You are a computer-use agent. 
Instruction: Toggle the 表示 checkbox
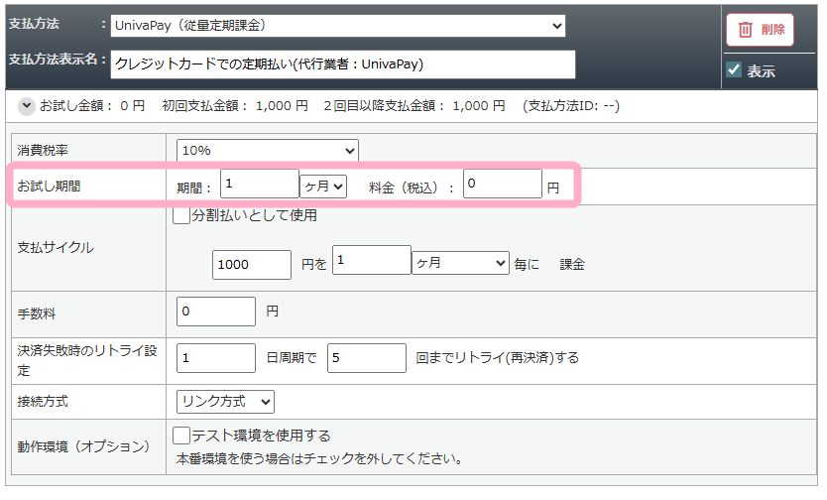click(734, 70)
